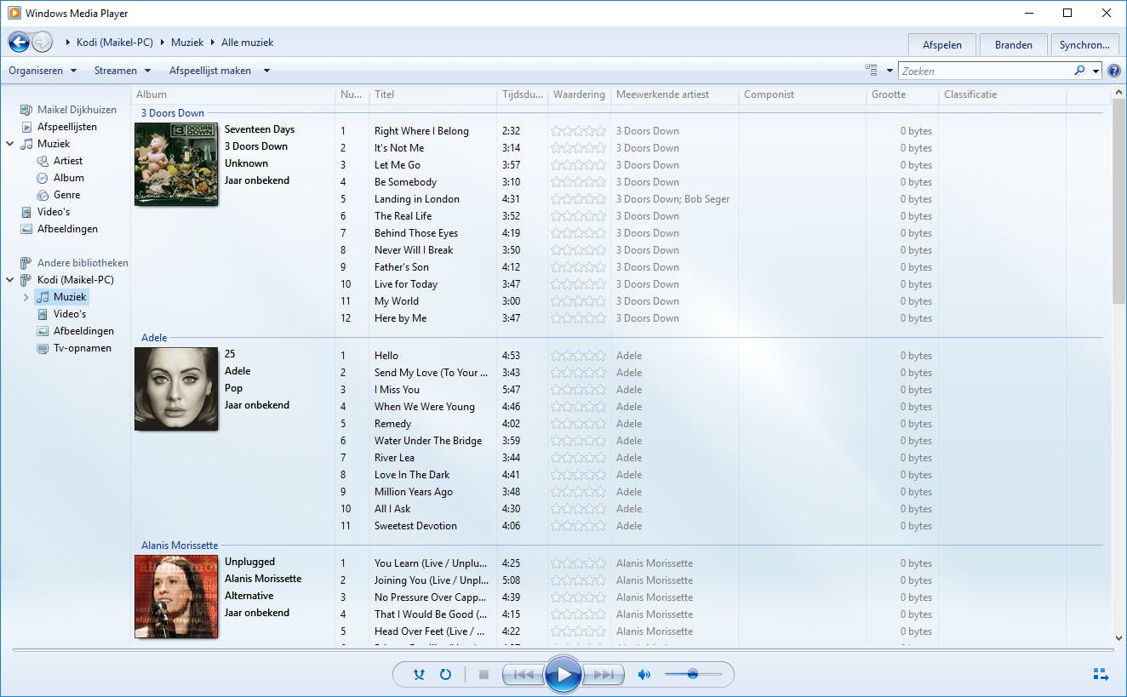Screen dimensions: 1127x697
Task: Mute the volume speaker button
Action: [x=644, y=675]
